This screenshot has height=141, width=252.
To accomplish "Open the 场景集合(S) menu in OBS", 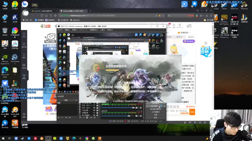I will click(x=94, y=30).
